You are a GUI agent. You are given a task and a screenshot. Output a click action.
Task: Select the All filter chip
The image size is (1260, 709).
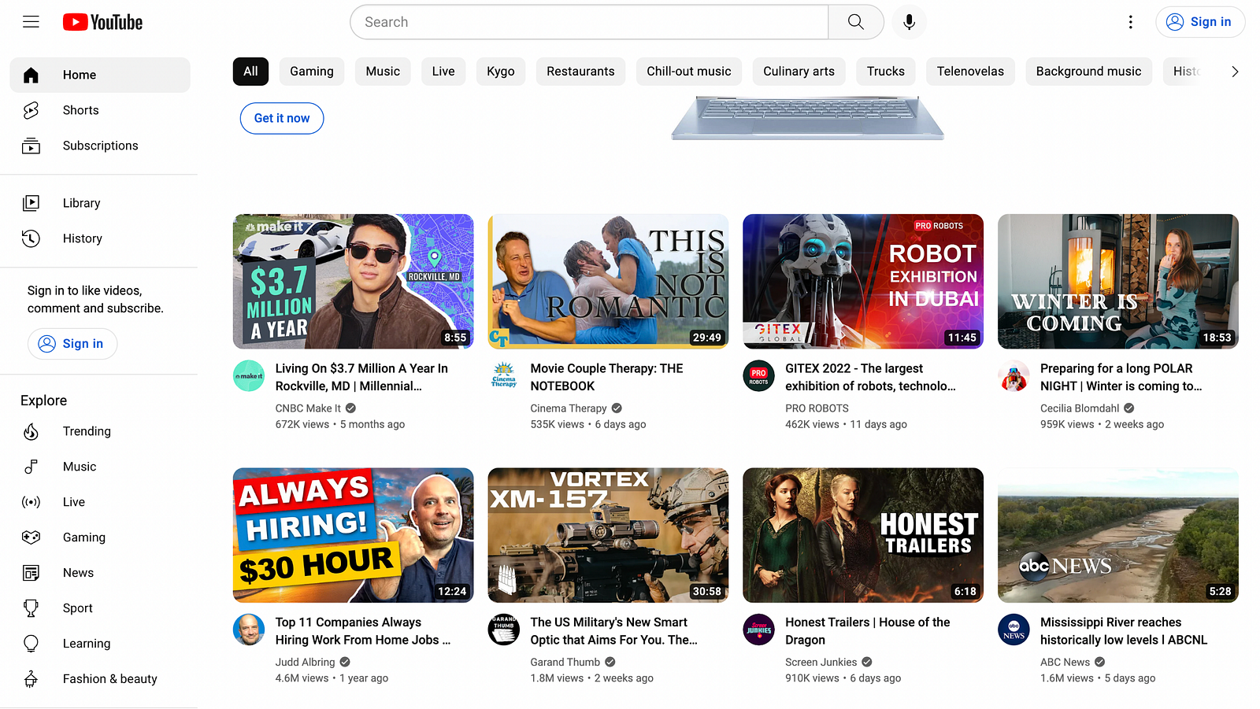250,72
